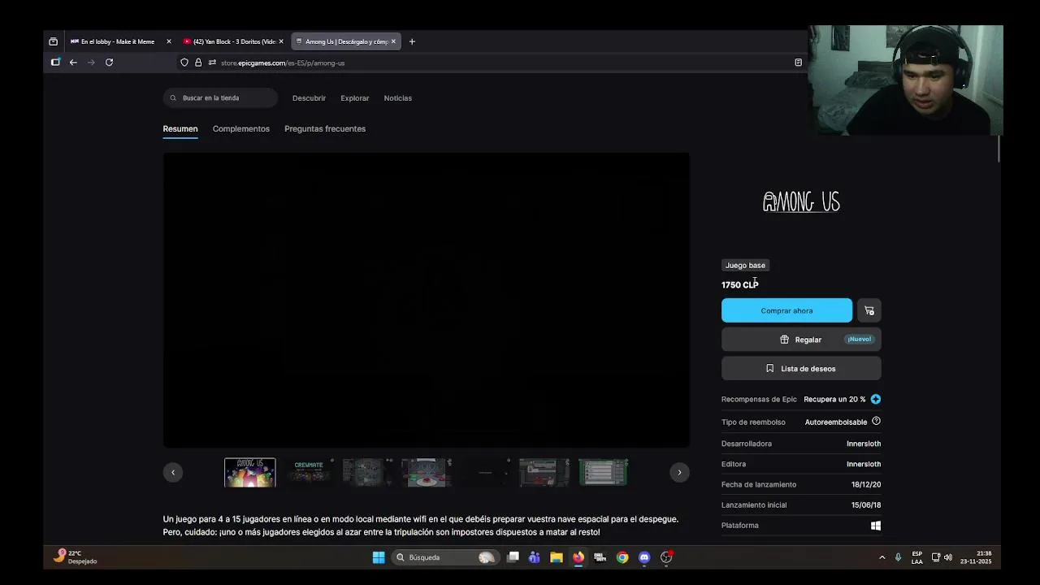Viewport: 1040px width, 585px height.
Task: Click the browser address bar URL
Action: [x=283, y=63]
